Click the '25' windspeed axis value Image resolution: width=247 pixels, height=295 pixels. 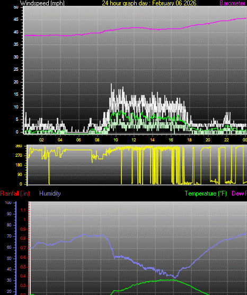(x=16, y=70)
